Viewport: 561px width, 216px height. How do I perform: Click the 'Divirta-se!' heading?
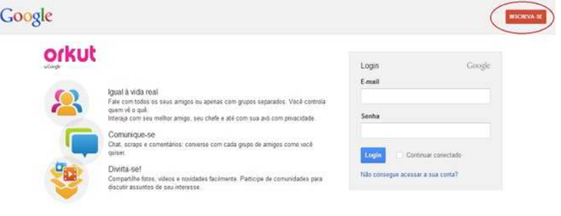pos(125,169)
